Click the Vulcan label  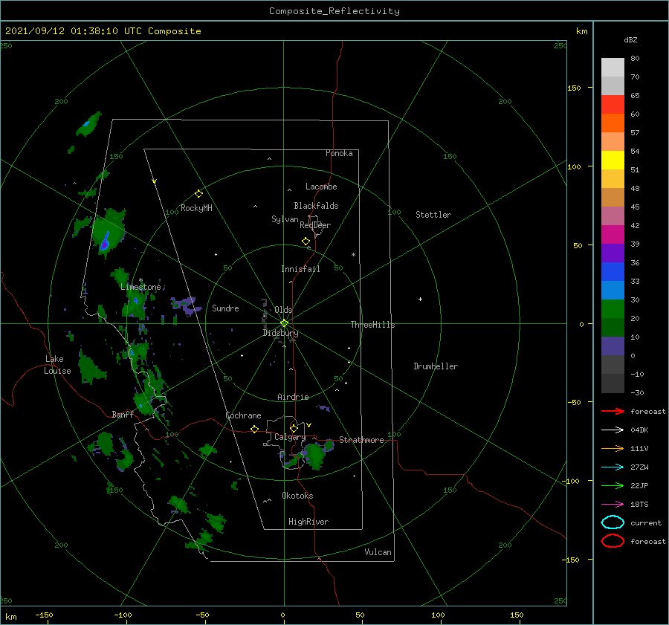378,552
